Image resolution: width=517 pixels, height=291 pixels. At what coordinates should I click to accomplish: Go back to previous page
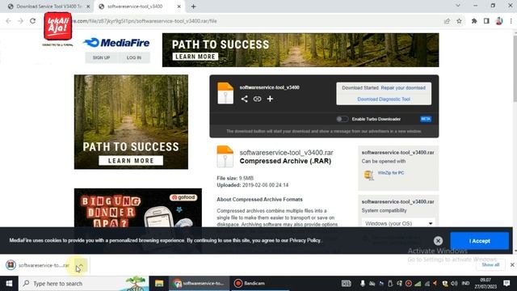pos(9,21)
